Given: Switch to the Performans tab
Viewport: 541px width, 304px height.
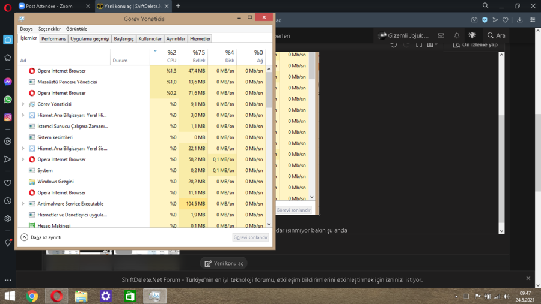Looking at the screenshot, I should pyautogui.click(x=53, y=38).
